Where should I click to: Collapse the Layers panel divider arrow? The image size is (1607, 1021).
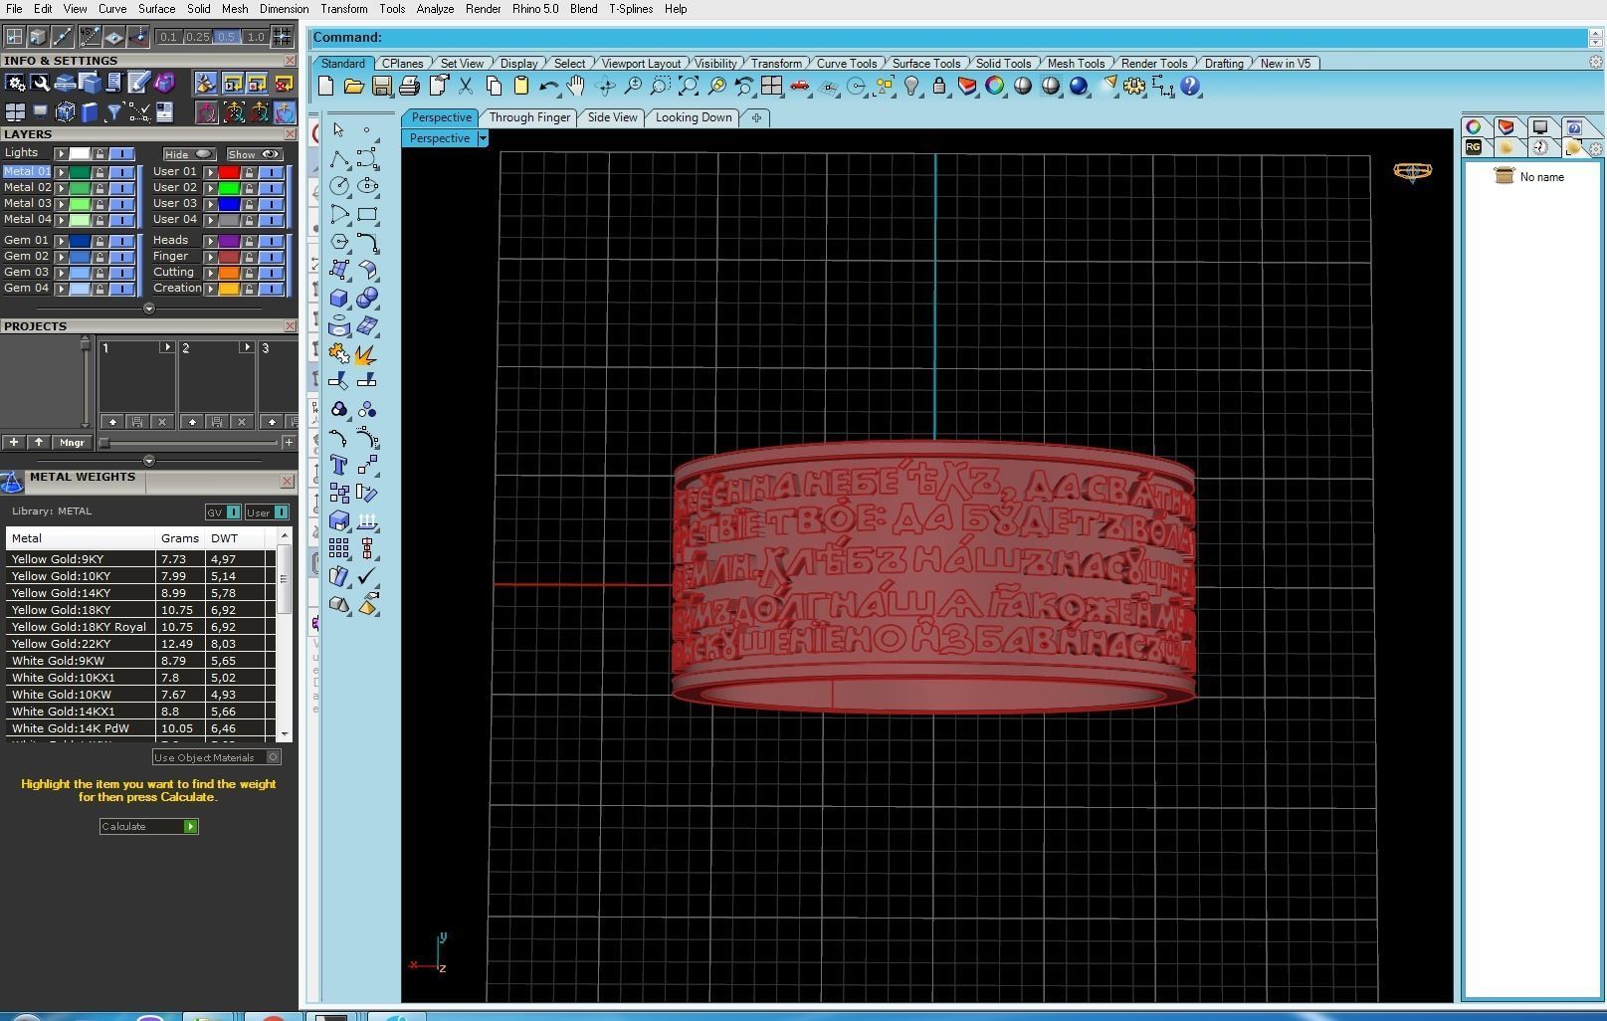(x=149, y=308)
